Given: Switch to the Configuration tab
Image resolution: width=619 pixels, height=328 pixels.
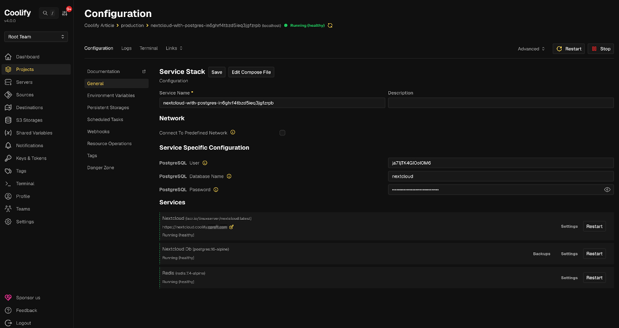Looking at the screenshot, I should point(99,48).
